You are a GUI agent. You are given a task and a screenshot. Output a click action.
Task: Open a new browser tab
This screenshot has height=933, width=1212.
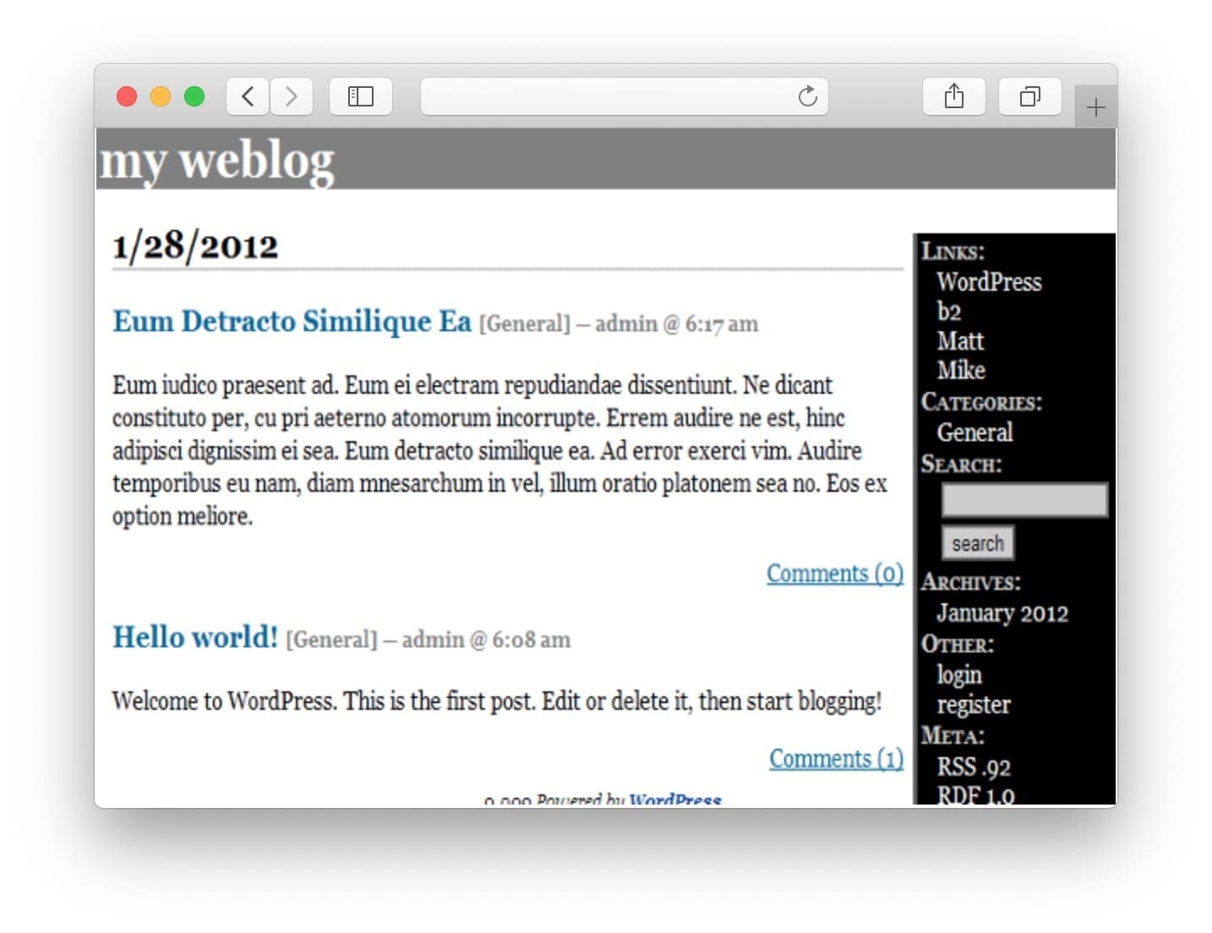(1095, 106)
